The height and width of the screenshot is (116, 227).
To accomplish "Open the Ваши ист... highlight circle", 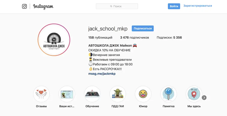I will [67, 94].
